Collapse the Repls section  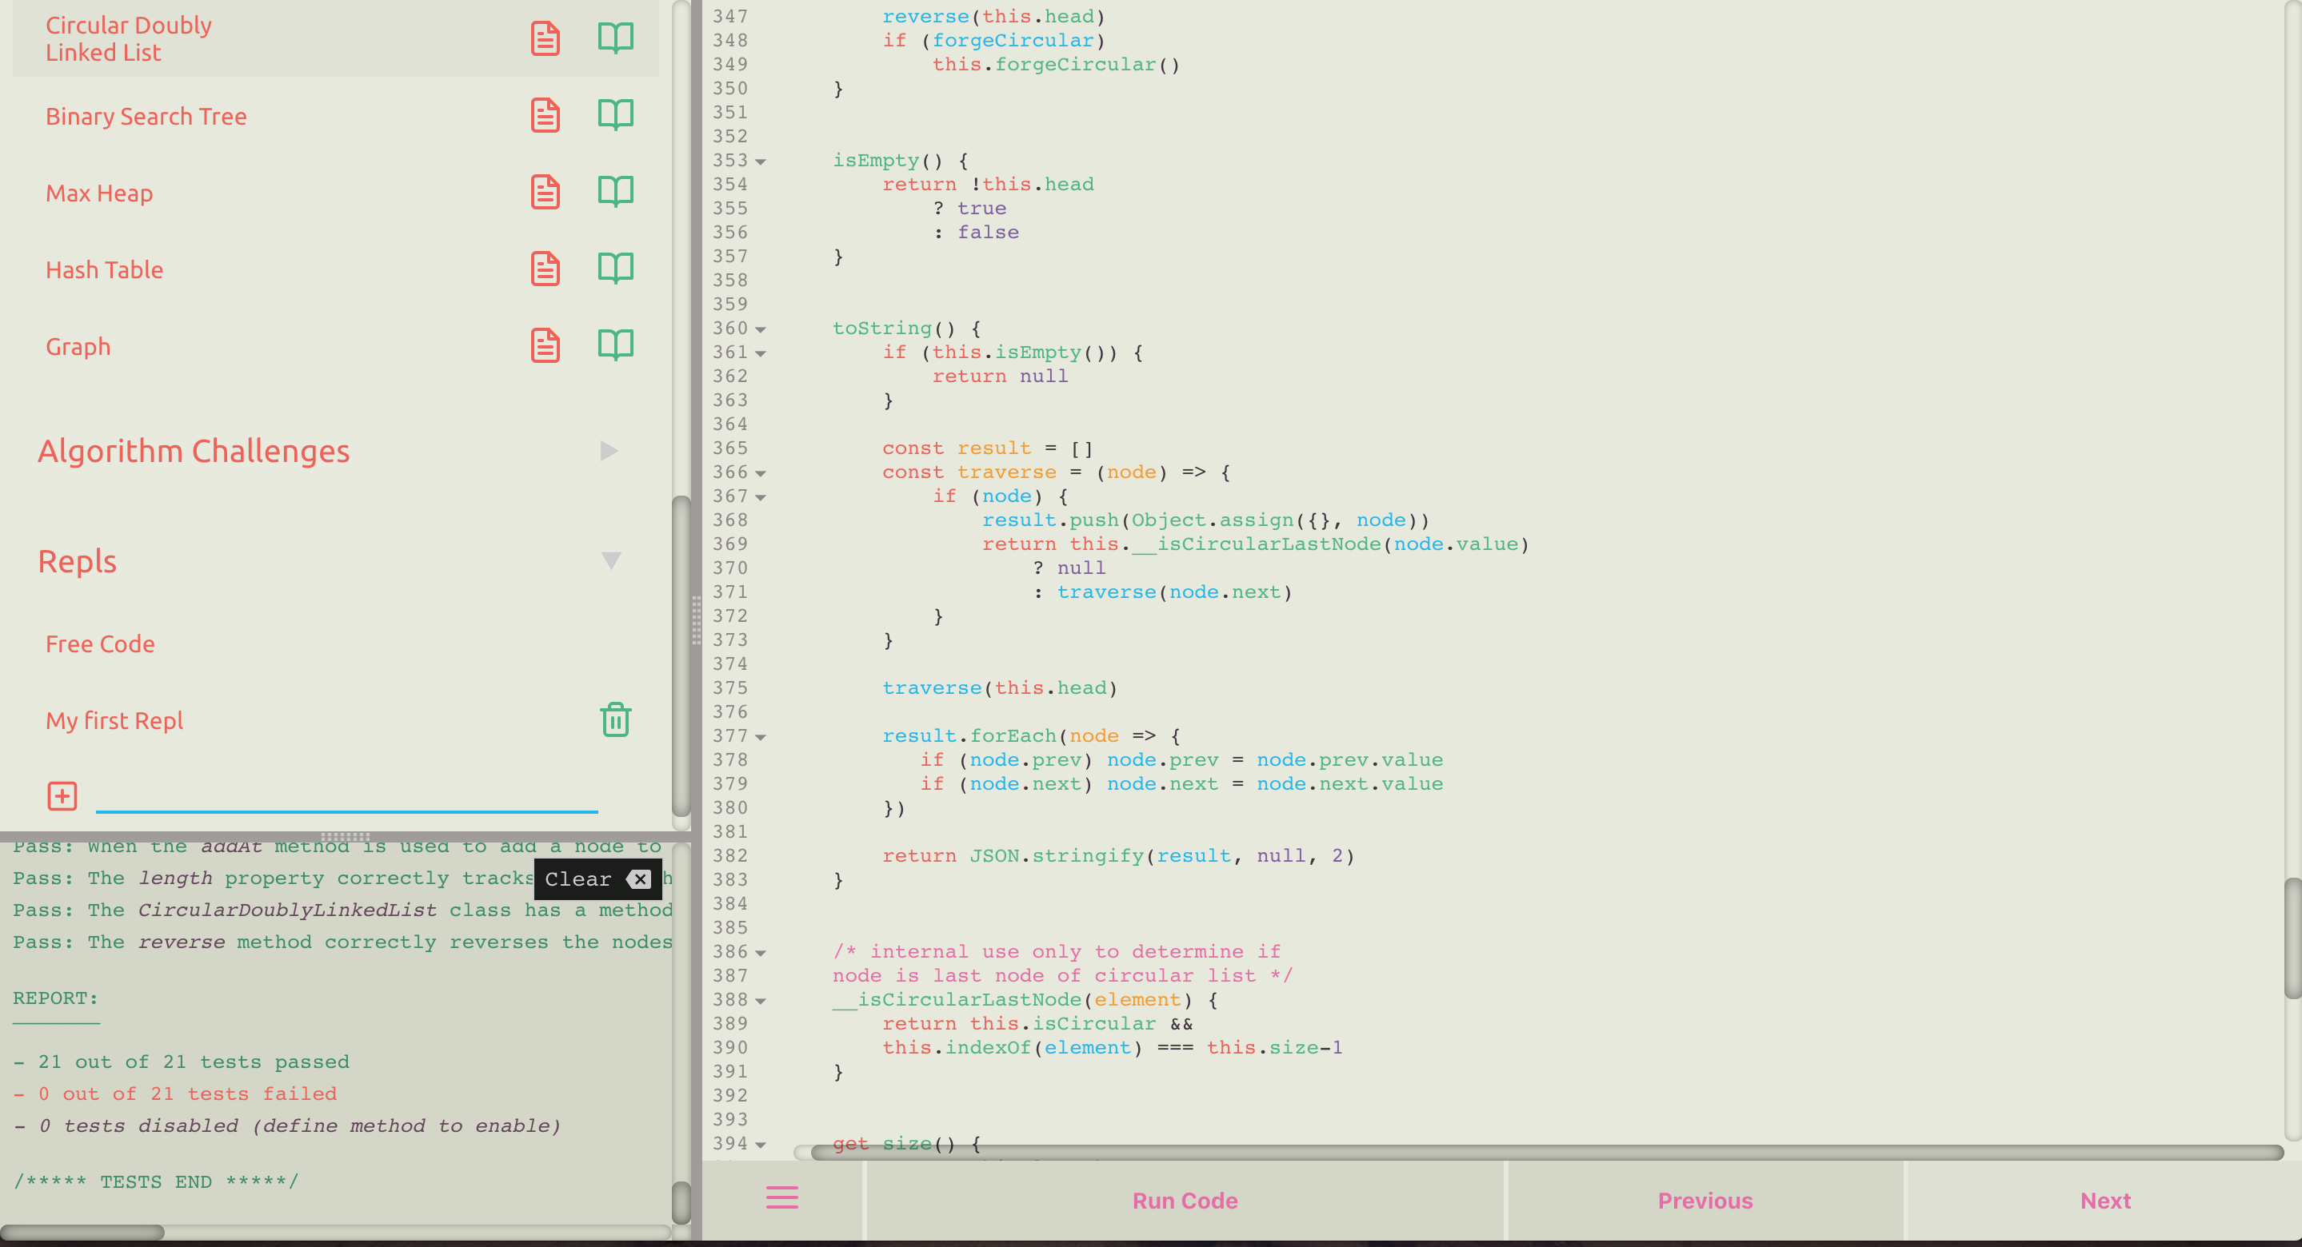(611, 561)
